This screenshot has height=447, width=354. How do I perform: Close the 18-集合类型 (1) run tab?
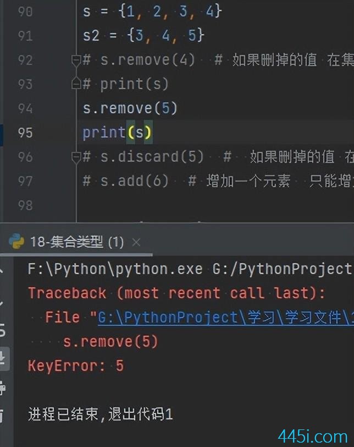pos(136,243)
